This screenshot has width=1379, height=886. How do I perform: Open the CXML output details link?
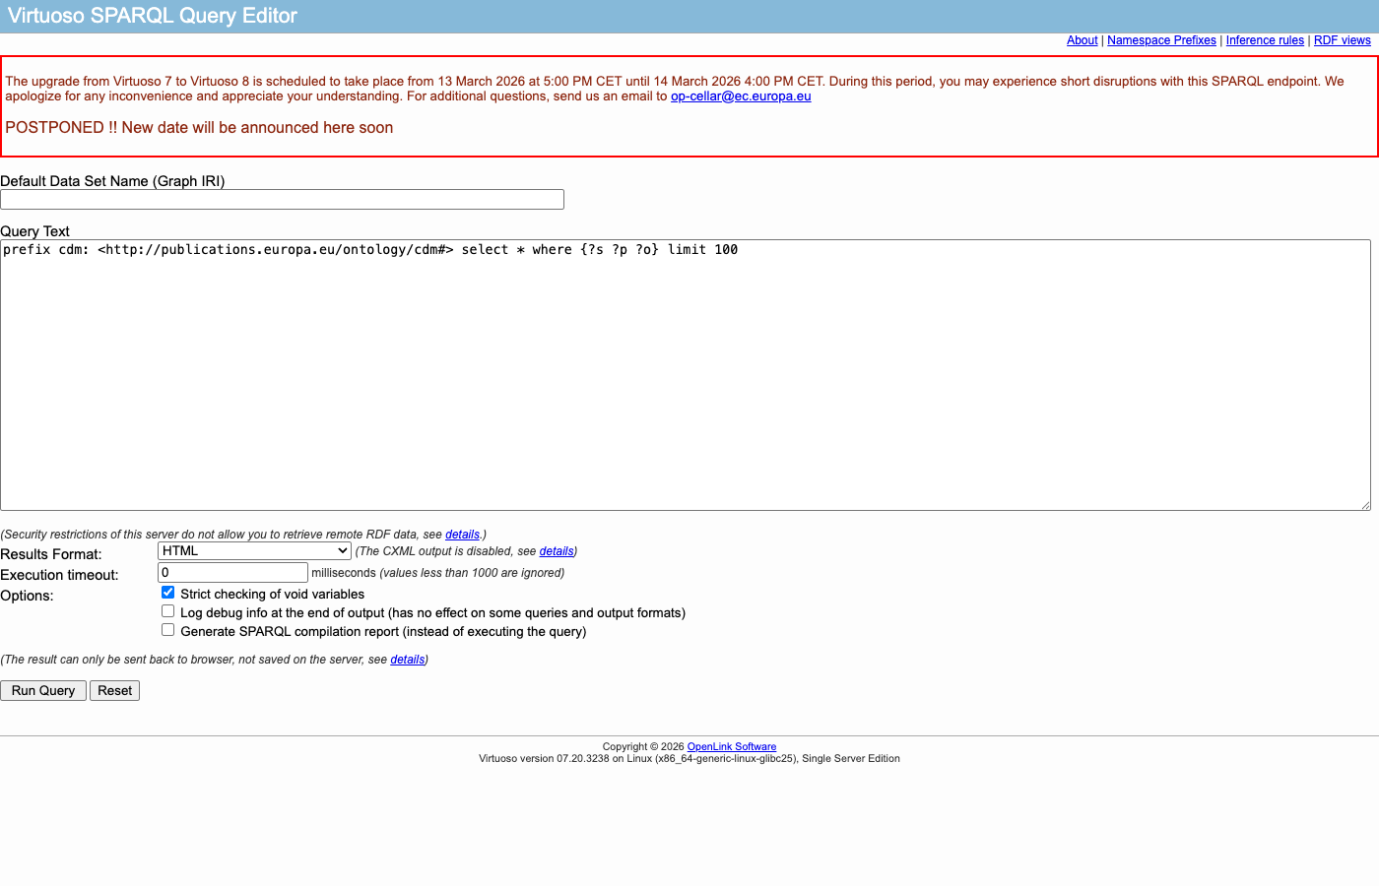557,551
